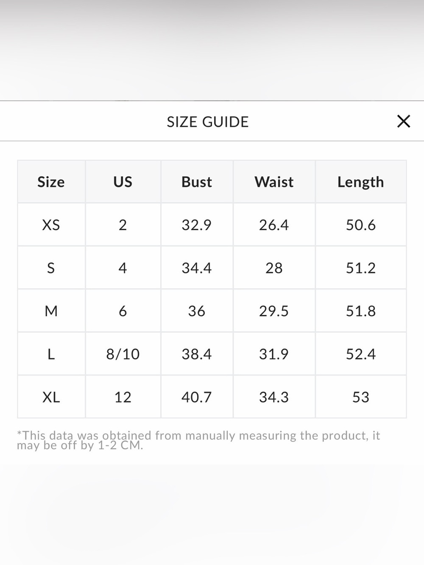Viewport: 424px width, 565px height.
Task: Click the 51.2 length value
Action: [x=361, y=268]
